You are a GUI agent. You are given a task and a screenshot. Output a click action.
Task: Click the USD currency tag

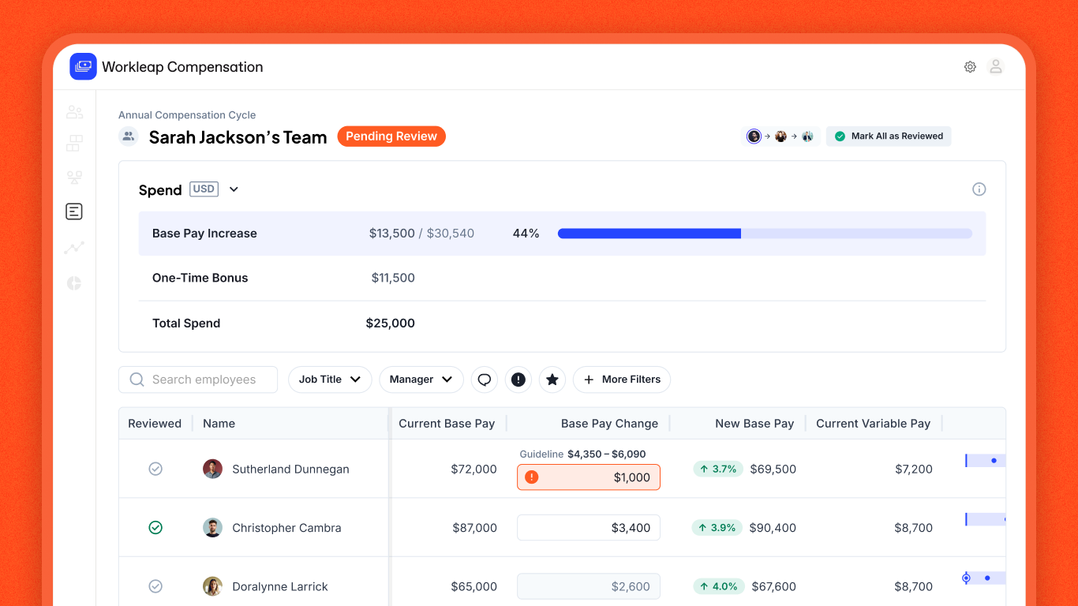pyautogui.click(x=204, y=189)
